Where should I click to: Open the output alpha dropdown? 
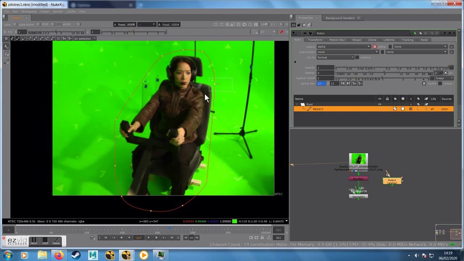click(x=344, y=47)
